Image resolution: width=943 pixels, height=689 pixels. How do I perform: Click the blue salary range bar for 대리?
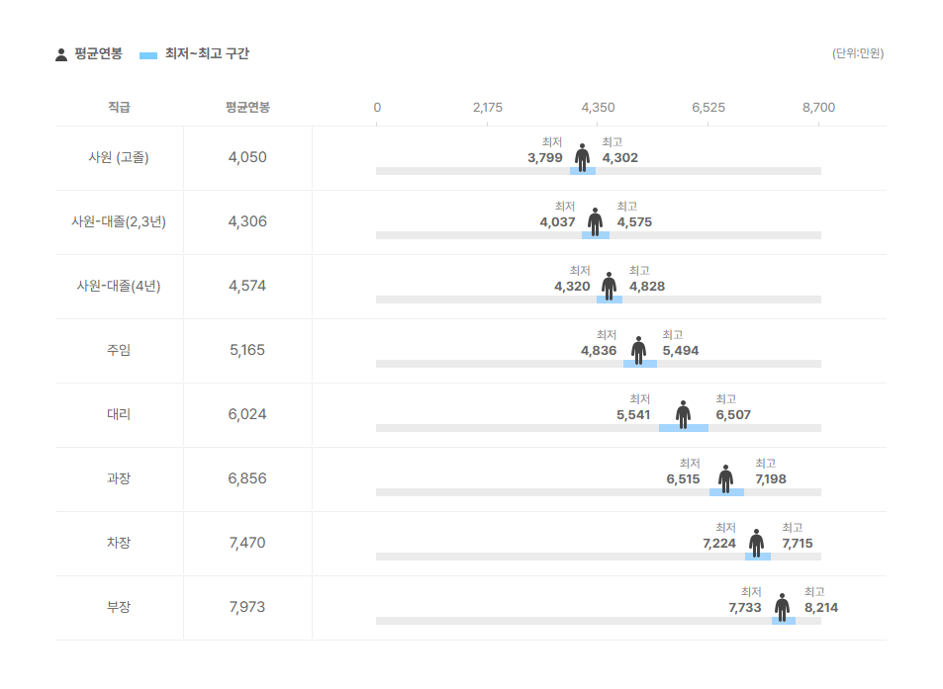click(684, 428)
